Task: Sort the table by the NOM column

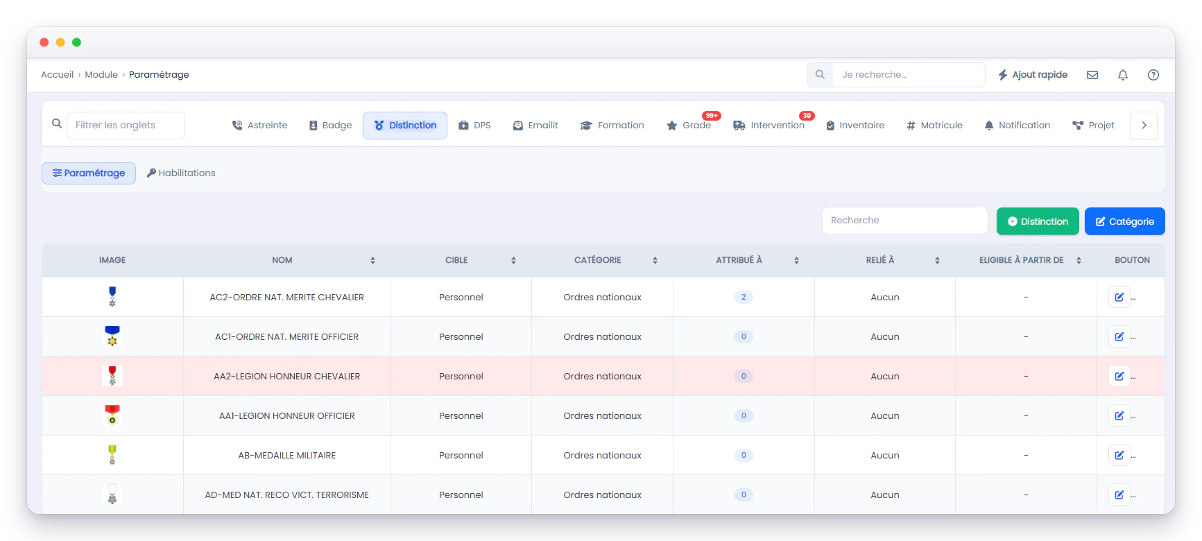Action: 372,261
